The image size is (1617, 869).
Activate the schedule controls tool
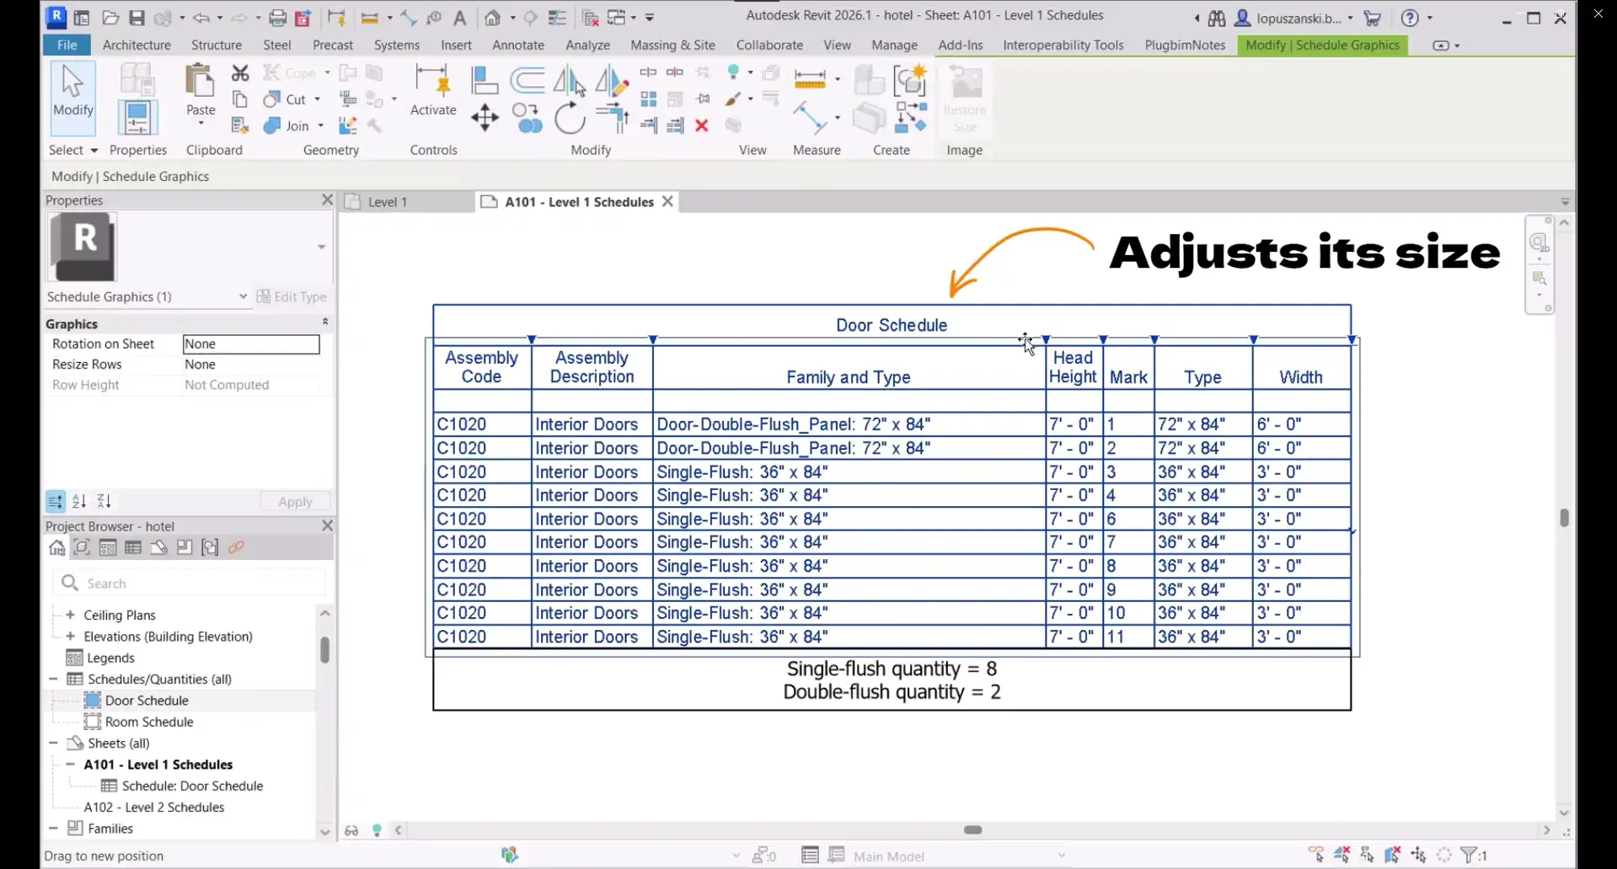tap(433, 90)
